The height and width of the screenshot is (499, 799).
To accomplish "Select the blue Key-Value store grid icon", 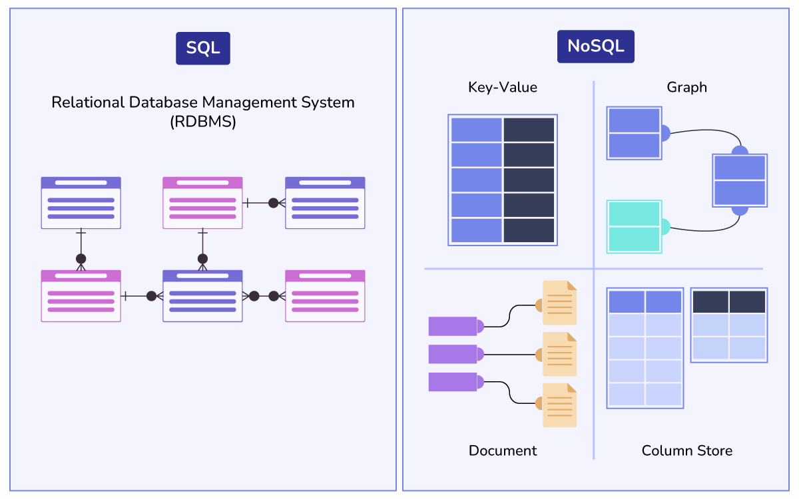I will (503, 180).
